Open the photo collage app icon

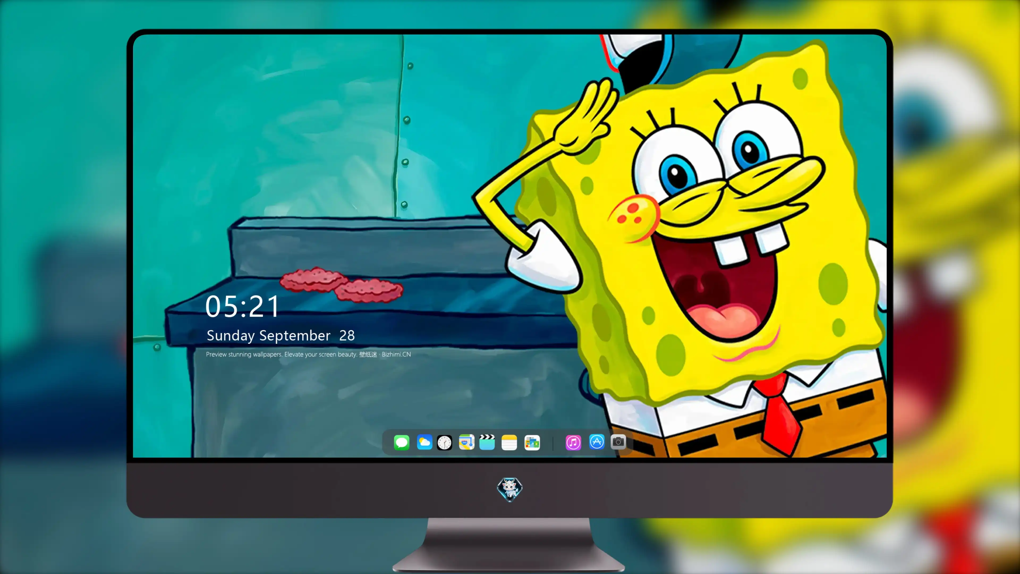pos(532,442)
